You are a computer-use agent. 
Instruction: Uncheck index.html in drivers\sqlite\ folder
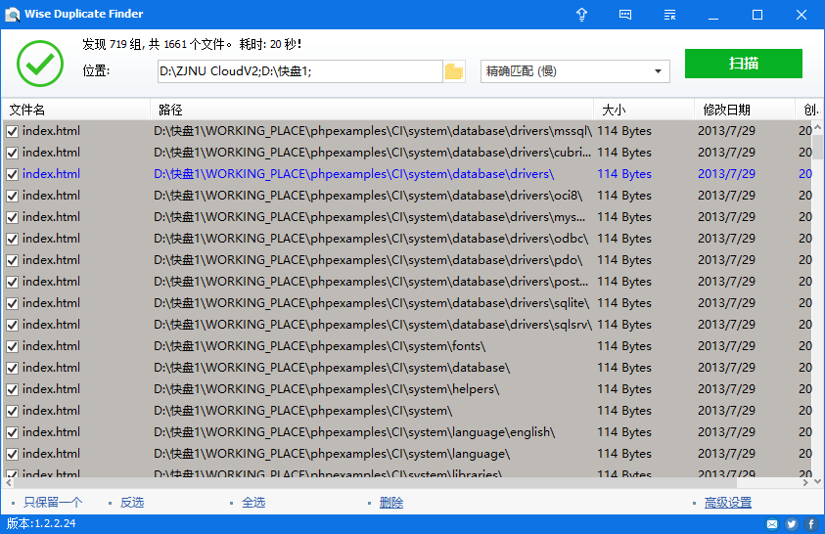point(12,304)
